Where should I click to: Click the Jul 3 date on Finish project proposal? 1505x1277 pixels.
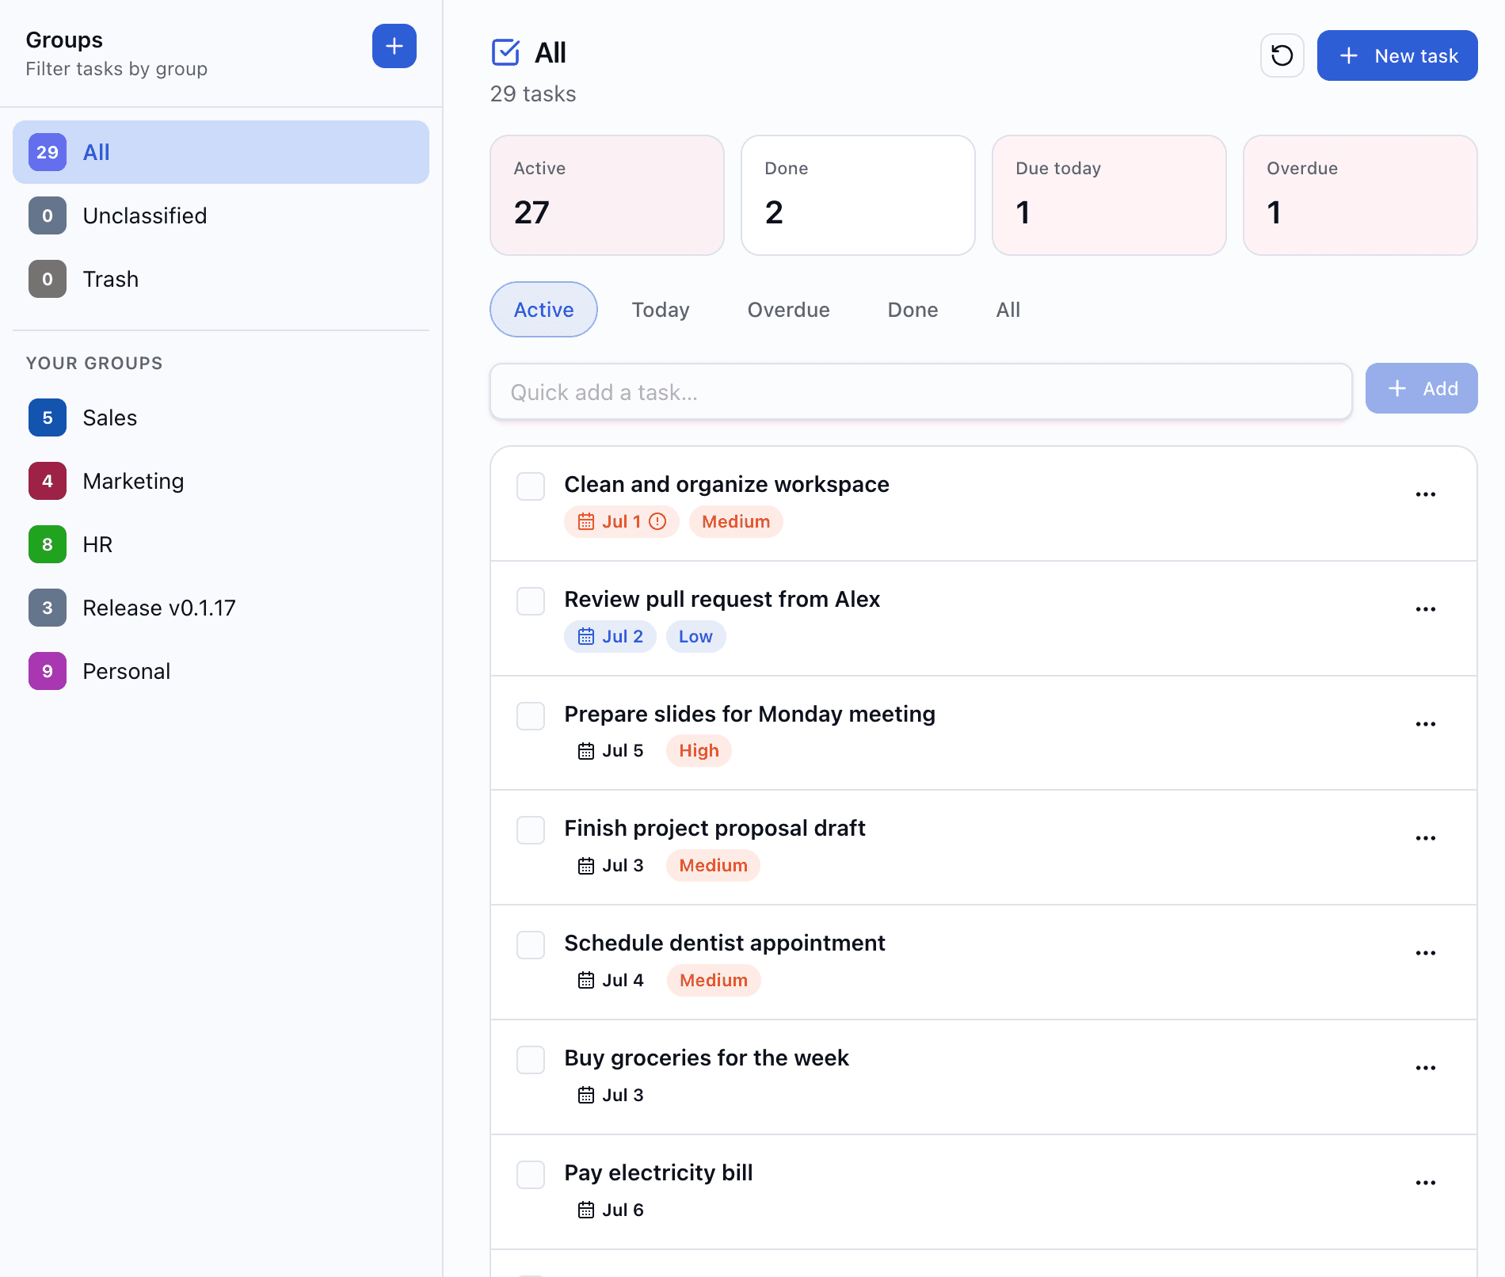click(x=610, y=865)
